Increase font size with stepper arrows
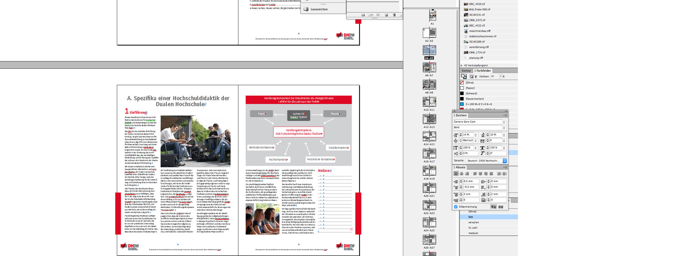This screenshot has width=700, height=256. 461,134
